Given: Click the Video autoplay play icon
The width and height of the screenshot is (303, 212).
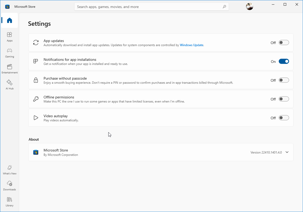Looking at the screenshot, I should [x=36, y=118].
